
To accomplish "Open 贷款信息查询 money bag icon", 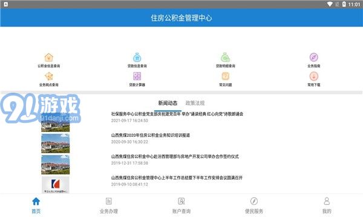I will tap(137, 57).
